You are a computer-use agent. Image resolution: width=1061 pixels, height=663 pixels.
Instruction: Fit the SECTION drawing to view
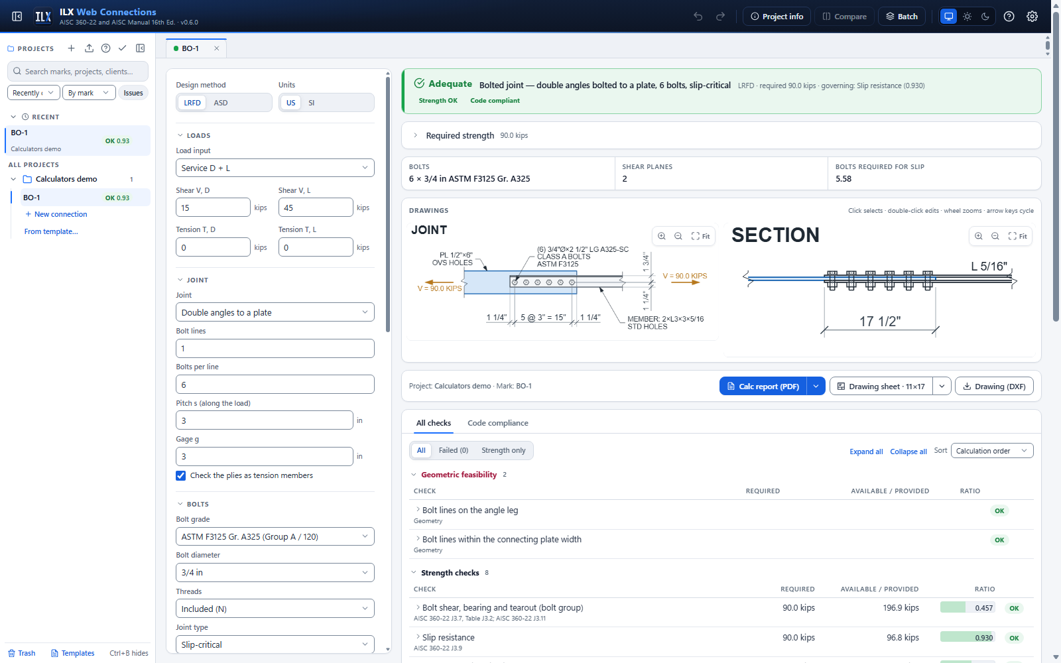1018,236
